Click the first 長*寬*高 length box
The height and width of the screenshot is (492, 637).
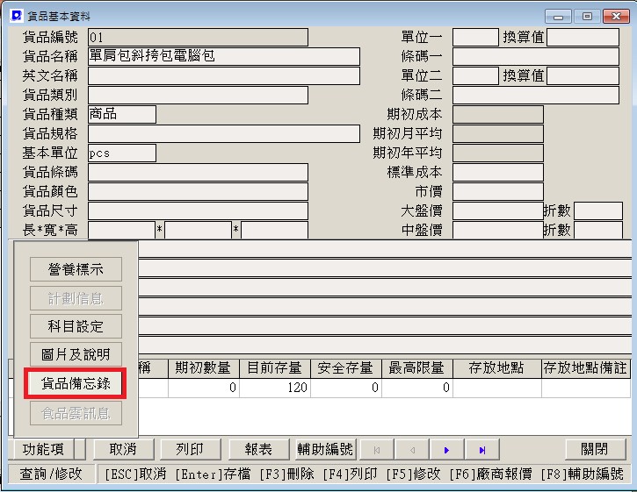click(x=121, y=230)
